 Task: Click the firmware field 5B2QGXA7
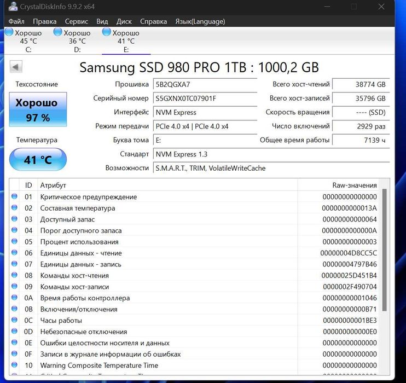205,84
